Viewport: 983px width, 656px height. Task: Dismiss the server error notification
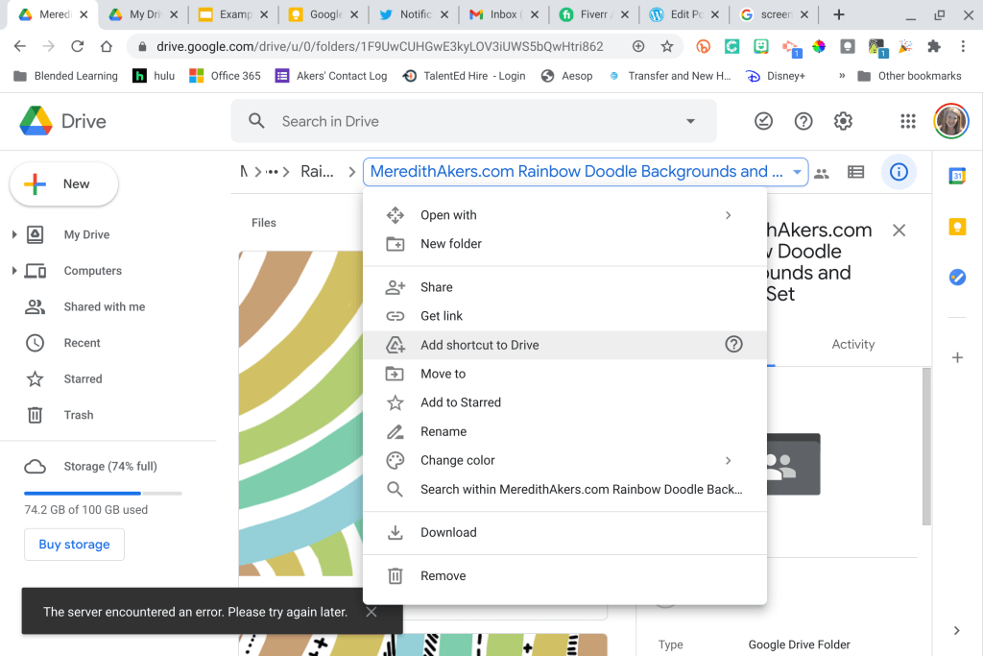click(372, 612)
